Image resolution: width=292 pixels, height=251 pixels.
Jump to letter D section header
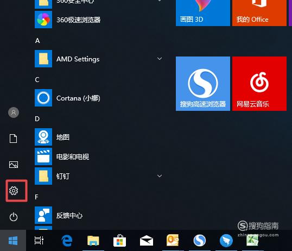click(37, 119)
